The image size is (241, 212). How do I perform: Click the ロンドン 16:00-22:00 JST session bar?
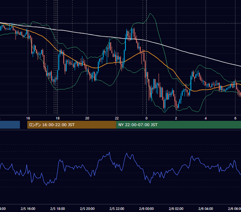(x=72, y=125)
